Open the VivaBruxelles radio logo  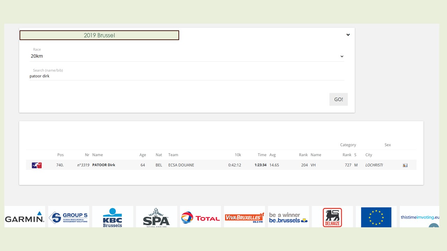pyautogui.click(x=244, y=217)
